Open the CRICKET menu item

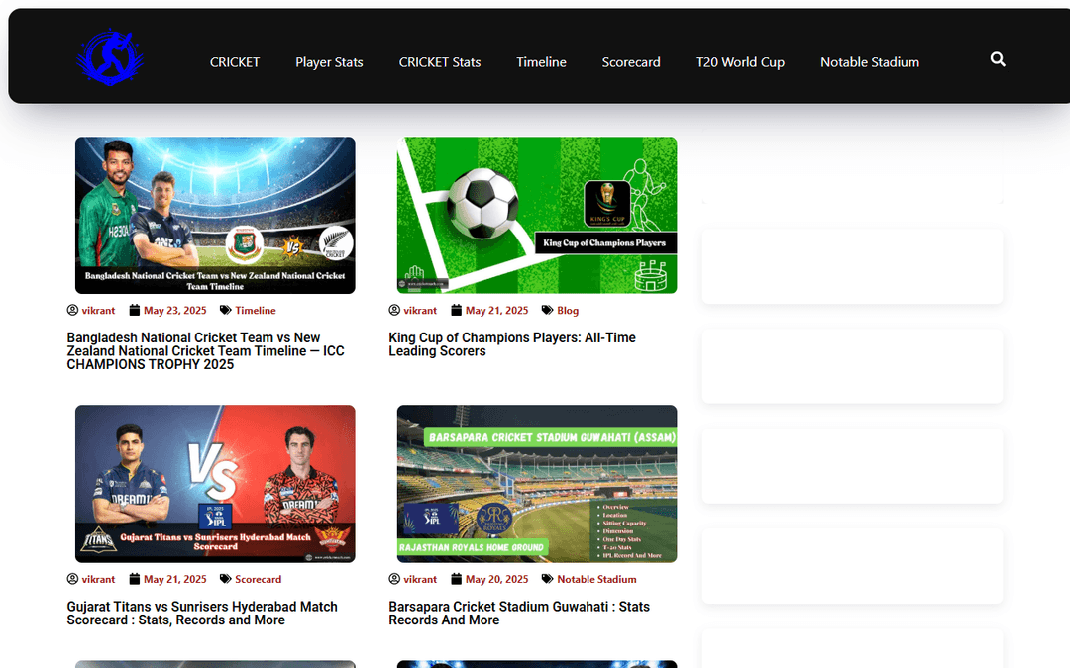235,62
